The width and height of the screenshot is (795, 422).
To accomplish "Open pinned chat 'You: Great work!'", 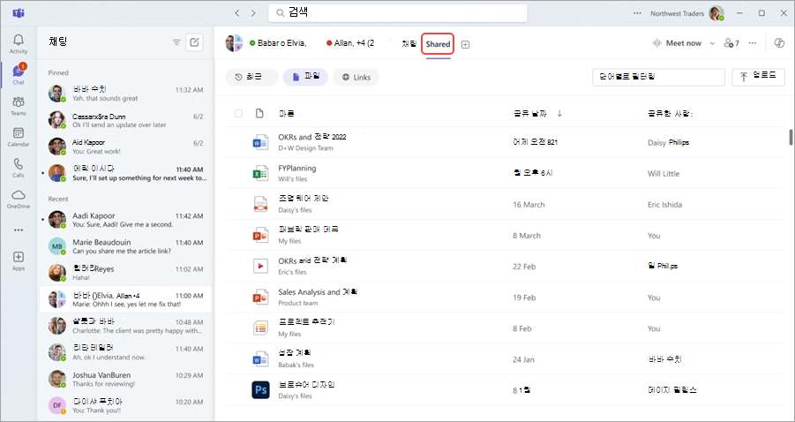I will click(x=125, y=147).
